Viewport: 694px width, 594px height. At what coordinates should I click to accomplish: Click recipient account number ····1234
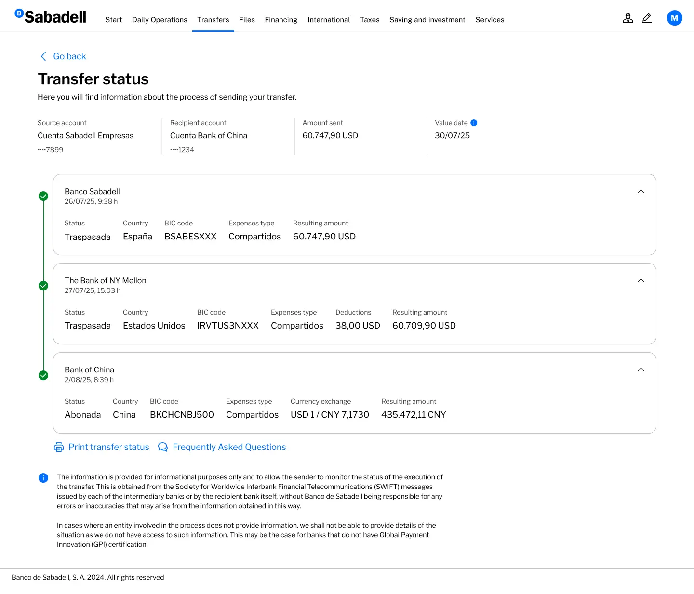(x=182, y=150)
